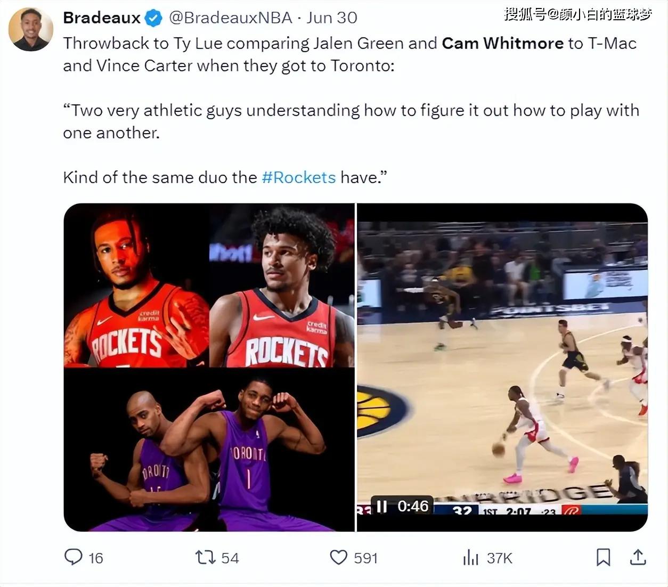Click the blue verified badge

point(153,18)
